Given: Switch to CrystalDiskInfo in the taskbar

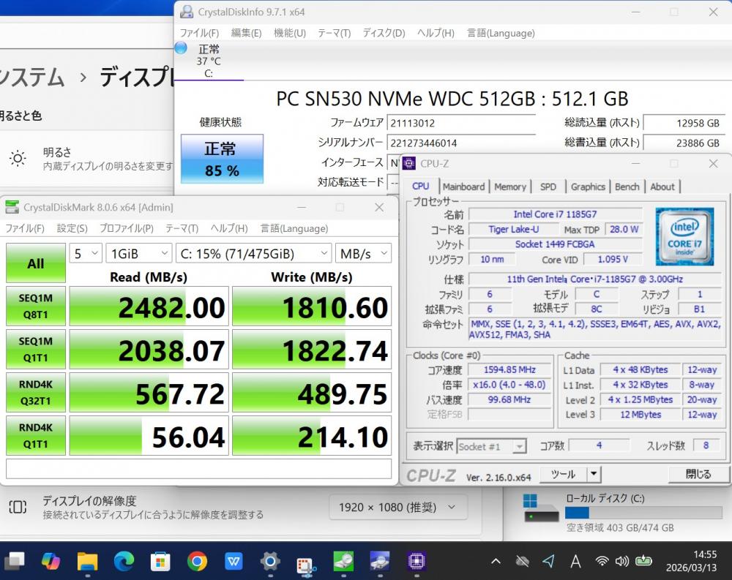Looking at the screenshot, I should [380, 561].
